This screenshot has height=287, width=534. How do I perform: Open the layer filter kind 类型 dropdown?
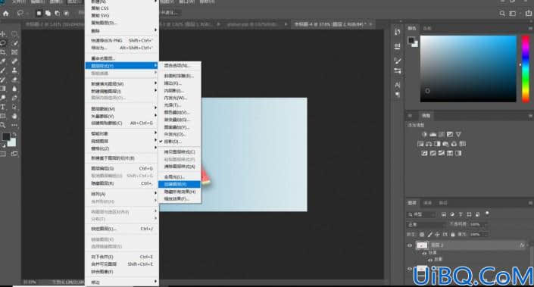[x=422, y=214]
